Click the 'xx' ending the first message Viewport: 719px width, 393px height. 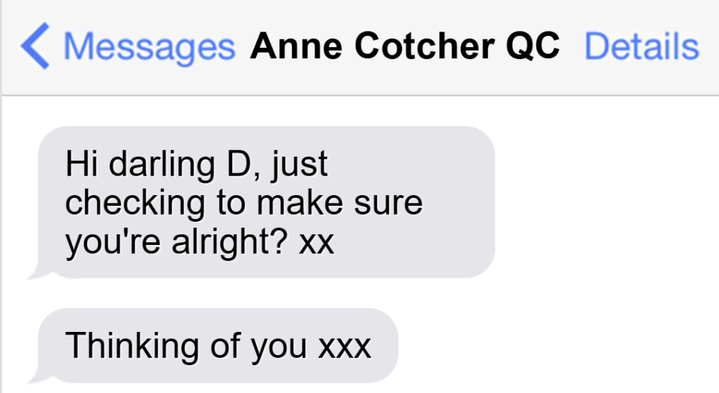pos(317,244)
